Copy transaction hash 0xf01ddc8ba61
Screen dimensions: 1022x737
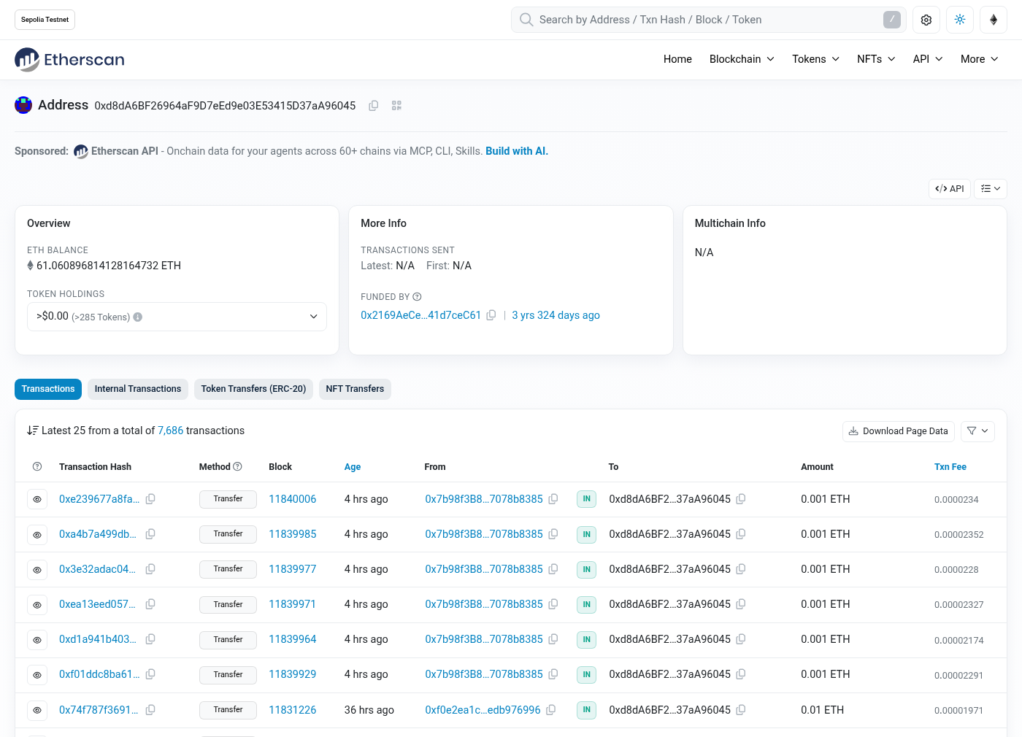[150, 674]
